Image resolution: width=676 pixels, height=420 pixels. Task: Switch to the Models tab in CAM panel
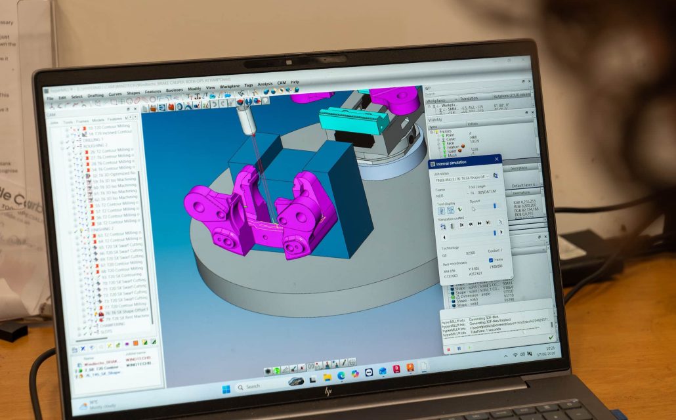pos(98,120)
